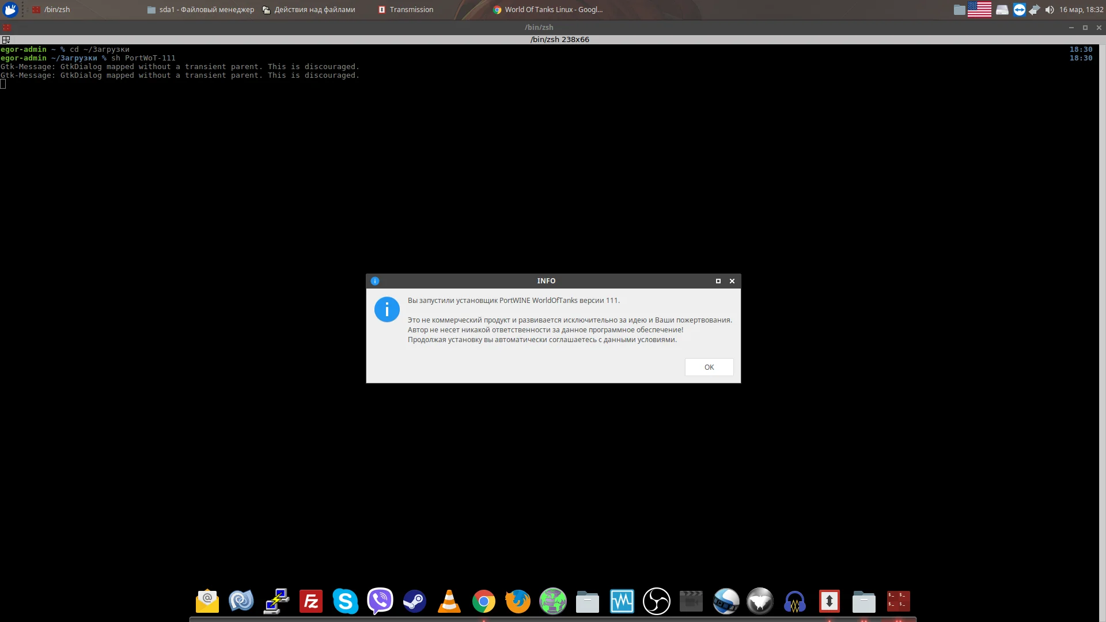The height and width of the screenshot is (622, 1106).
Task: Click TeamViewer icon in system tray
Action: [x=1019, y=10]
